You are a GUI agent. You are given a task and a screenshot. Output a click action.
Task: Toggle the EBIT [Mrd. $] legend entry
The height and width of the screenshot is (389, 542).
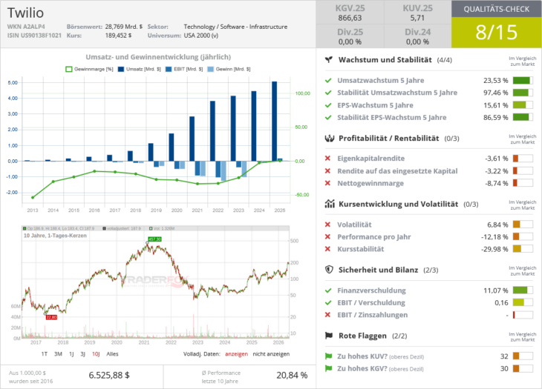point(184,69)
